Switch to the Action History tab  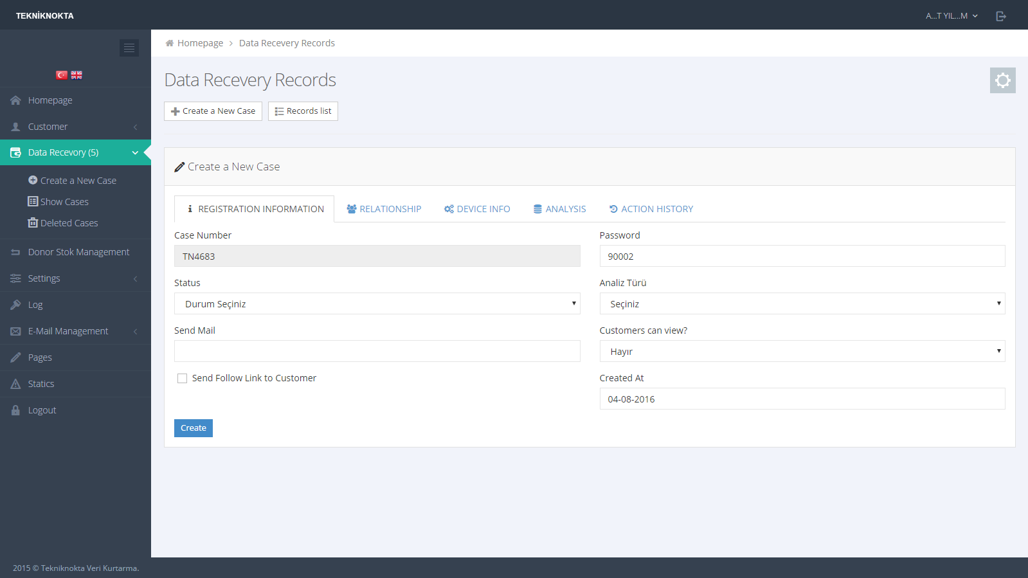click(x=651, y=209)
